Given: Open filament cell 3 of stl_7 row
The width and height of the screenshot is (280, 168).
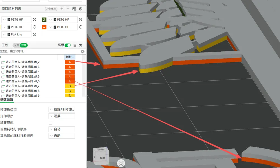Looking at the screenshot, I should (x=70, y=86).
